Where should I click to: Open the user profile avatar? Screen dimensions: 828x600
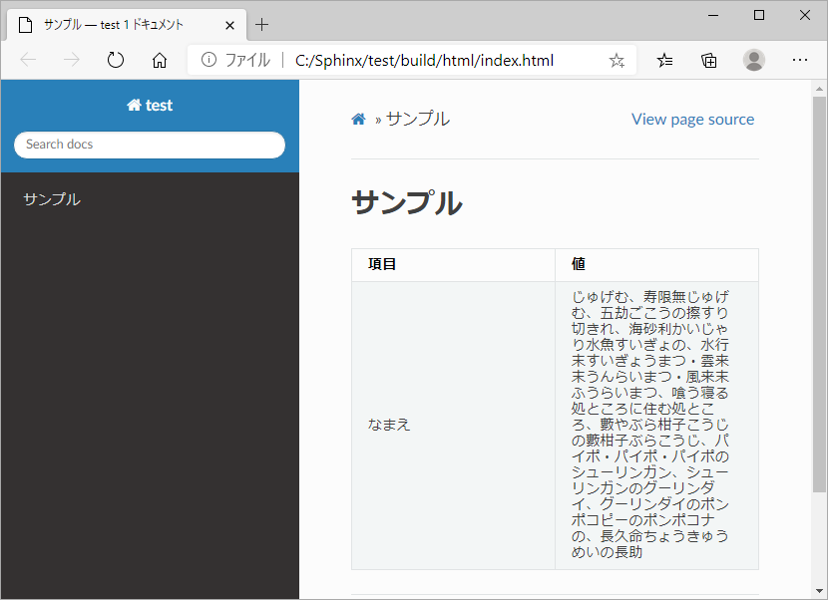tap(754, 60)
